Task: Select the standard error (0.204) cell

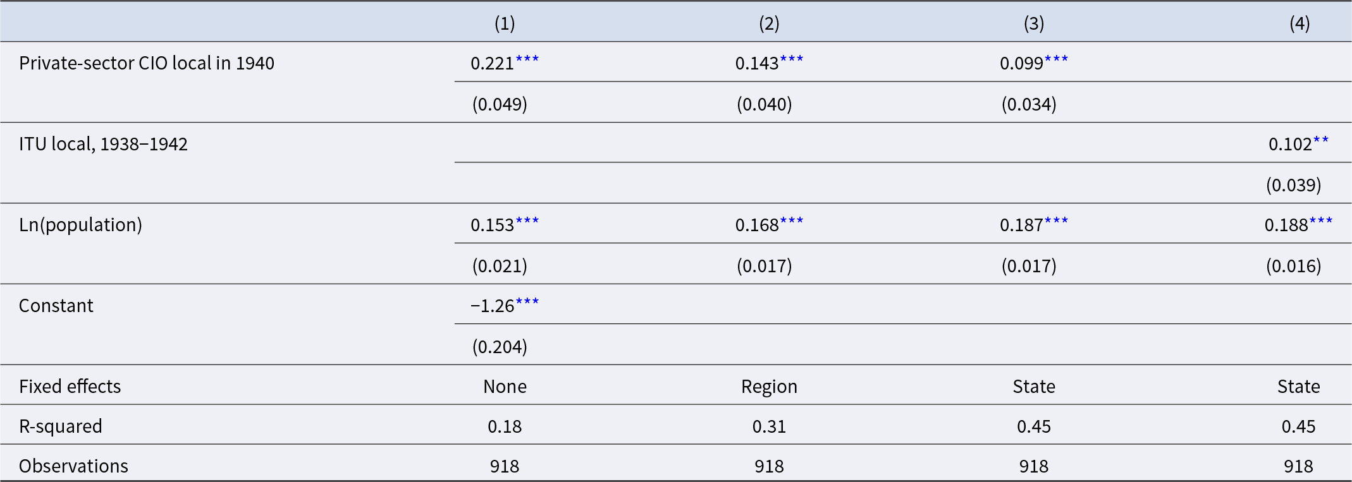Action: click(500, 346)
